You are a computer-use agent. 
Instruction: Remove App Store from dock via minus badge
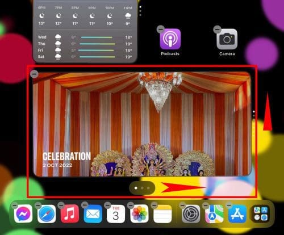click(x=229, y=205)
